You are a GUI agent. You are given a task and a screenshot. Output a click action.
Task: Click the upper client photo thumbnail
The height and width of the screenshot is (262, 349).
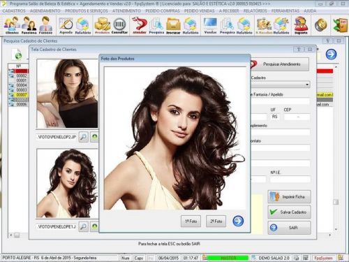click(x=67, y=94)
